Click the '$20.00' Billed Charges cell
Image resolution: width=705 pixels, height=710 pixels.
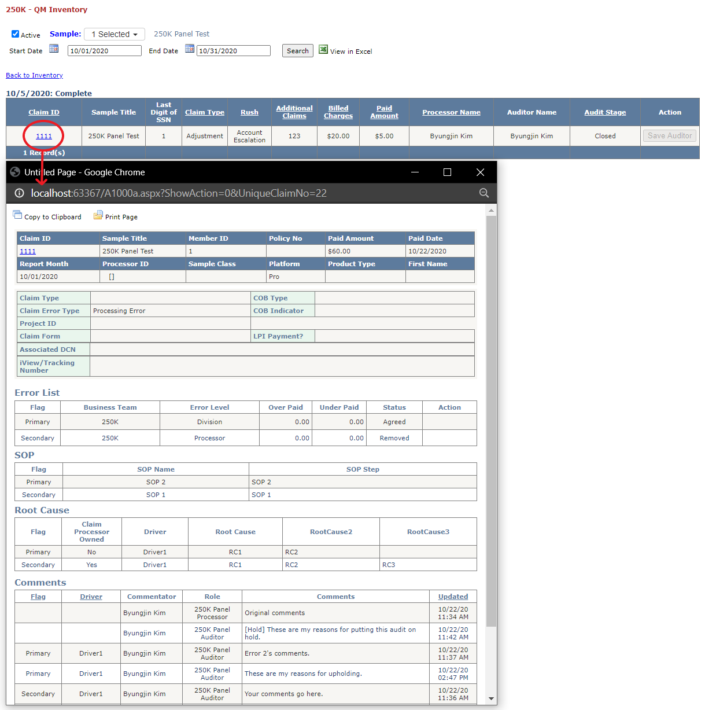(338, 136)
